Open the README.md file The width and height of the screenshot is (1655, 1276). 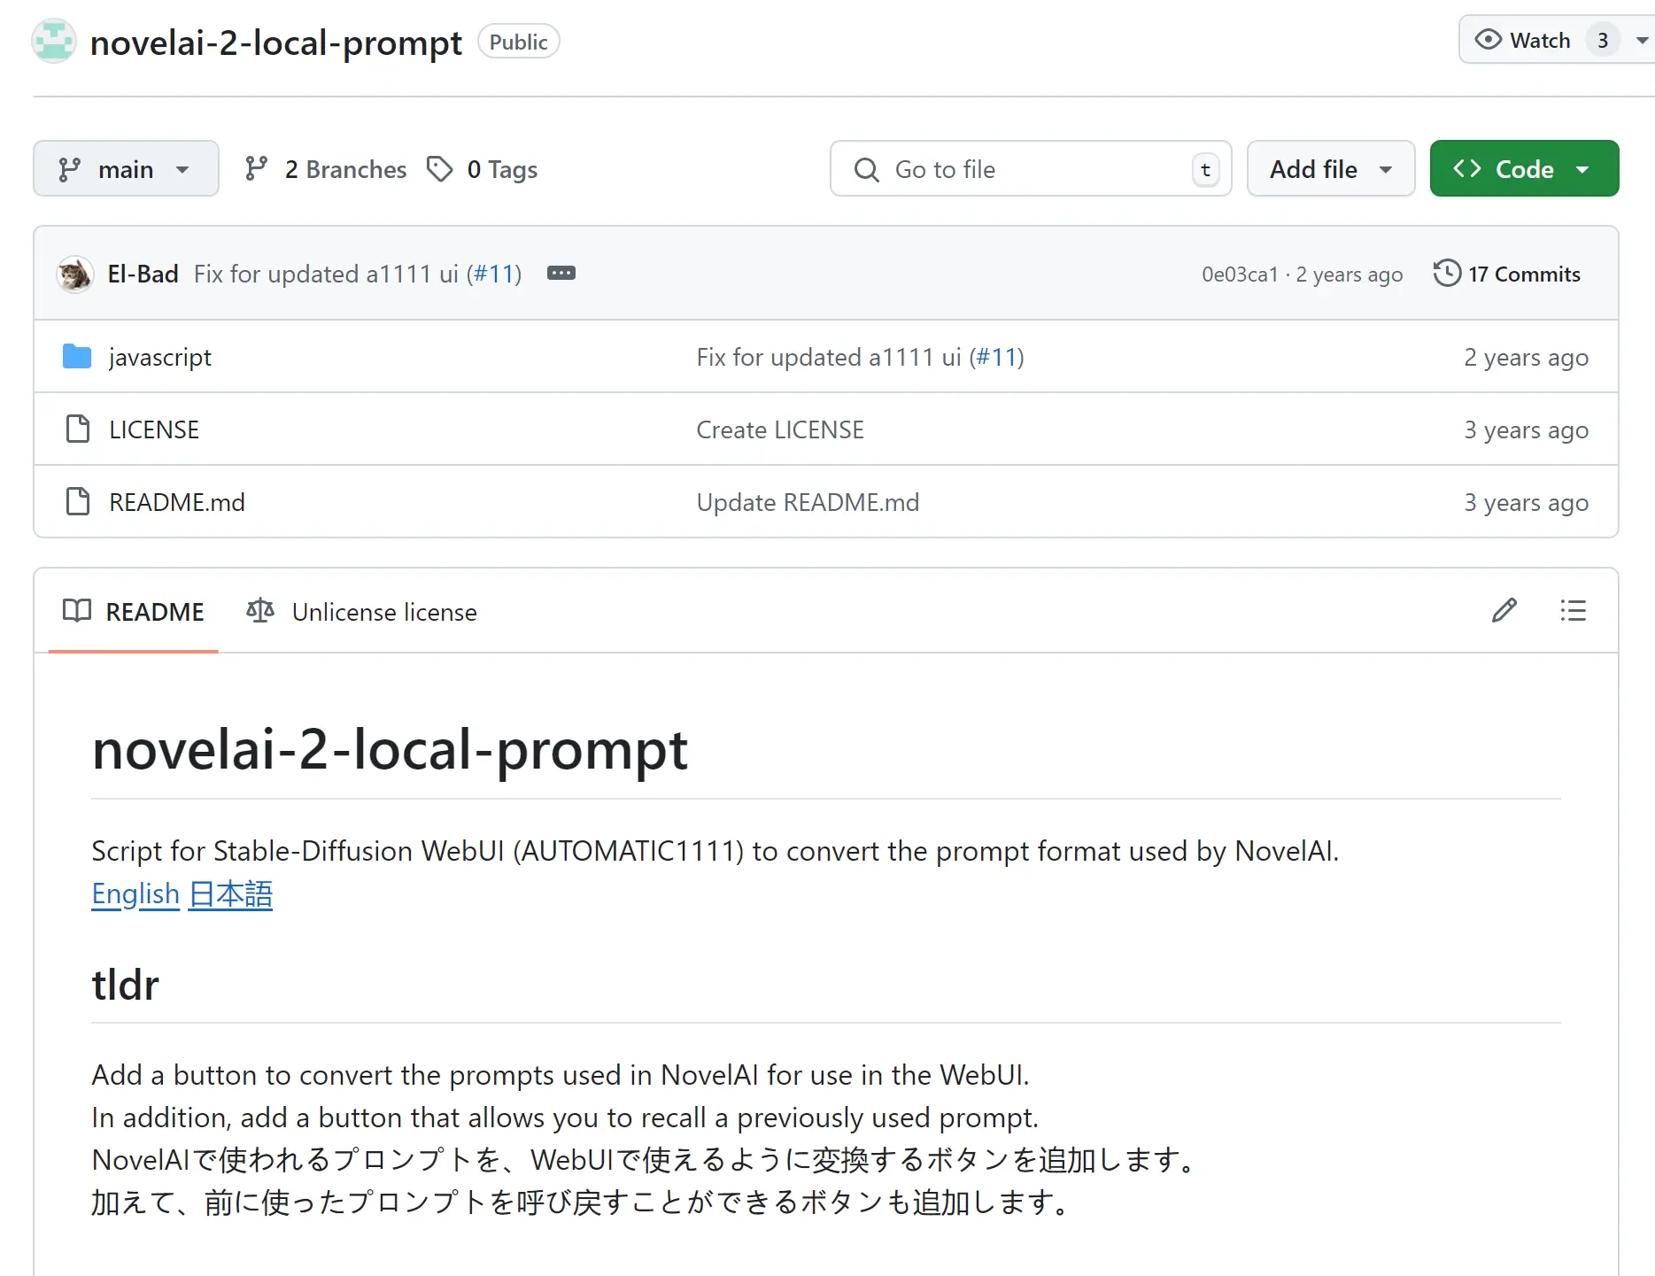177,502
